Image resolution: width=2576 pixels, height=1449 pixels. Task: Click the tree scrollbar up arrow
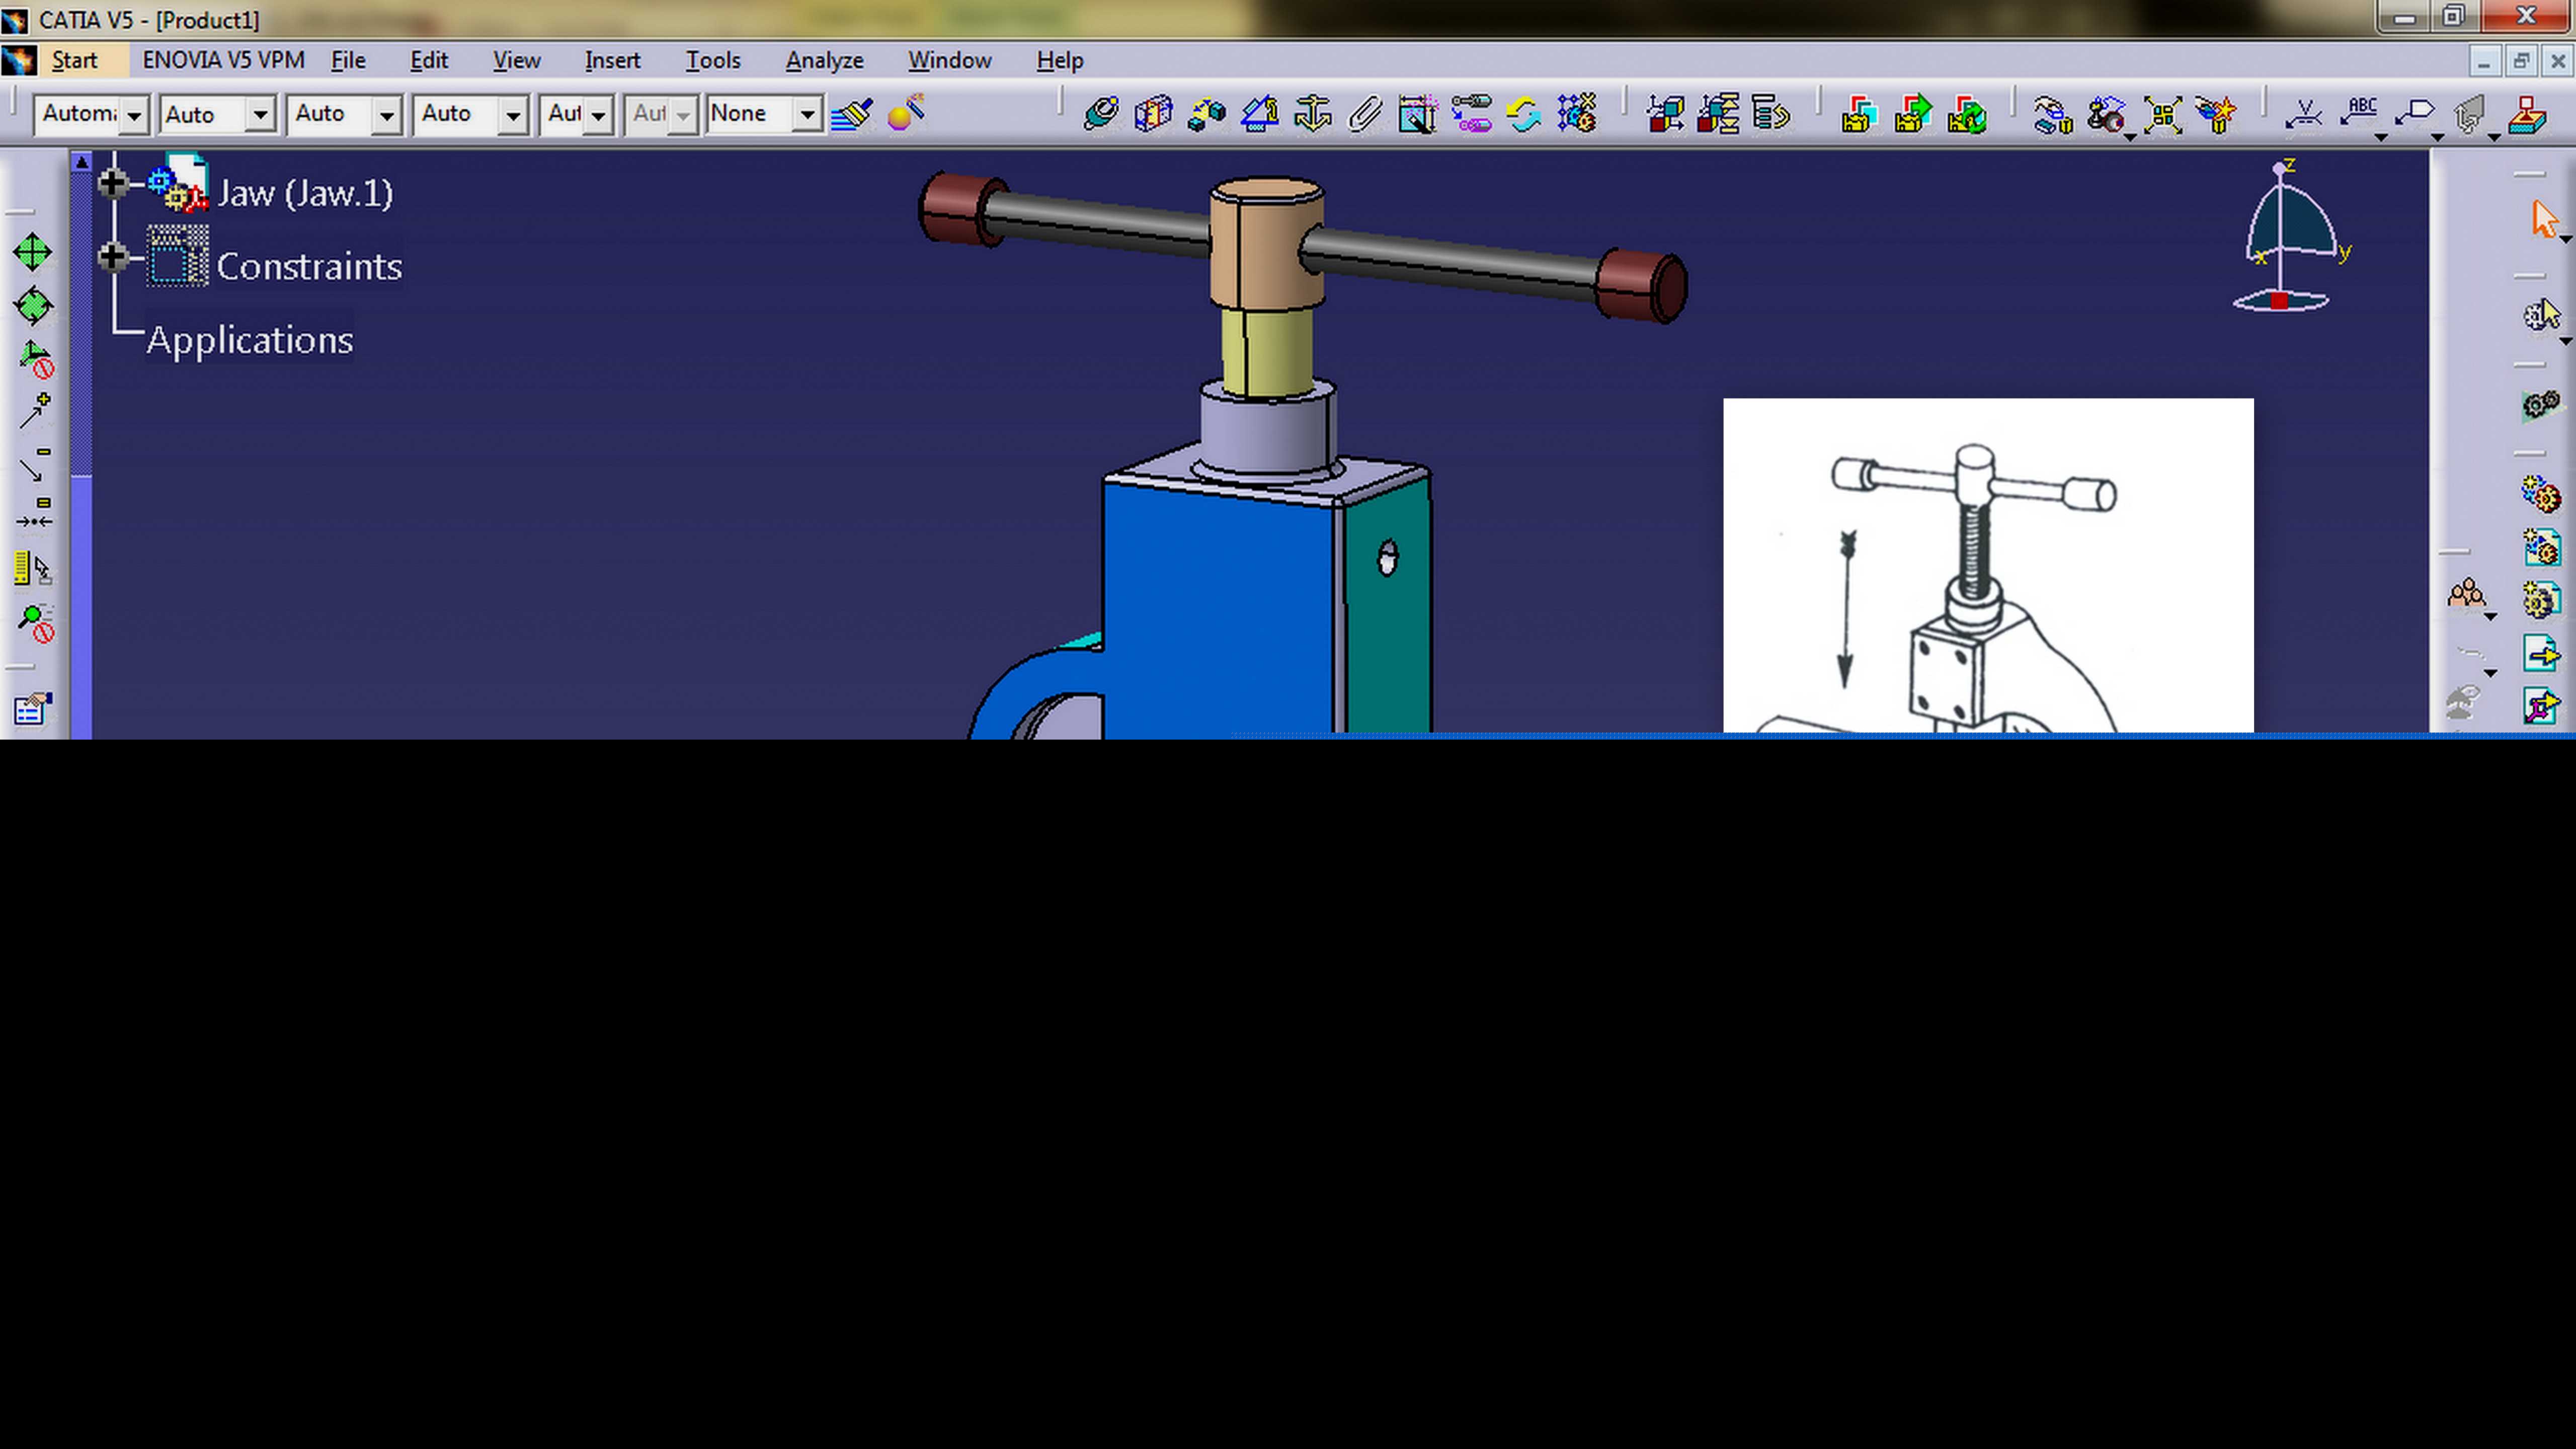[82, 162]
